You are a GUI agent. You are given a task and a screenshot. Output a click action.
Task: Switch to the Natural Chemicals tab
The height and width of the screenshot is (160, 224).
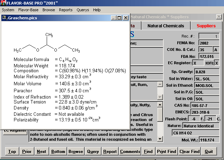coord(165,26)
